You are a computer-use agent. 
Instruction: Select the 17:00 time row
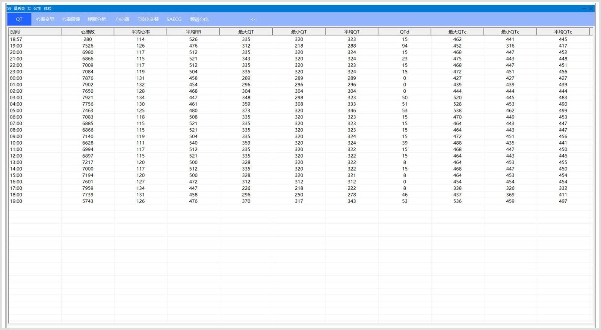(x=16, y=188)
